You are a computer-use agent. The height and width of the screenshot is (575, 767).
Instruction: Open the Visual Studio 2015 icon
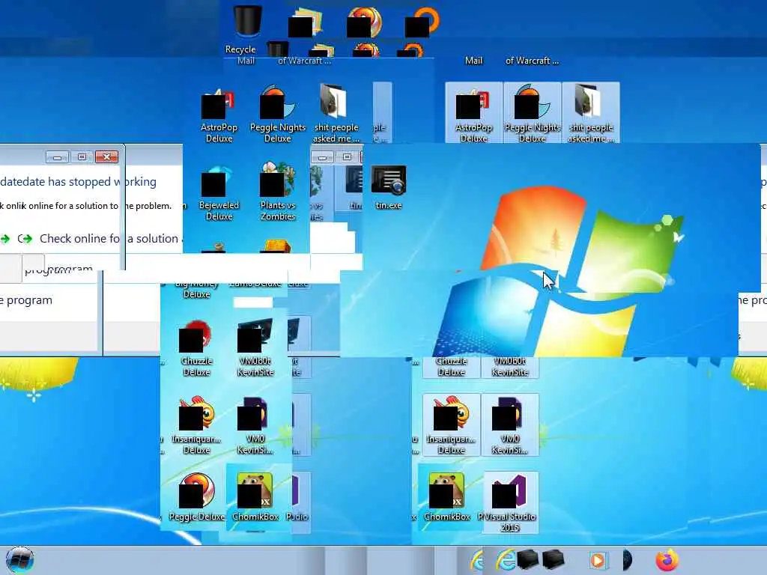tap(509, 502)
